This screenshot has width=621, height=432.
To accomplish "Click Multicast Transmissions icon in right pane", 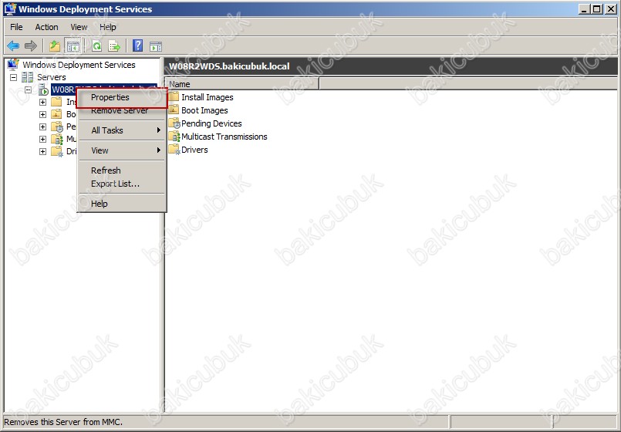I will (174, 137).
